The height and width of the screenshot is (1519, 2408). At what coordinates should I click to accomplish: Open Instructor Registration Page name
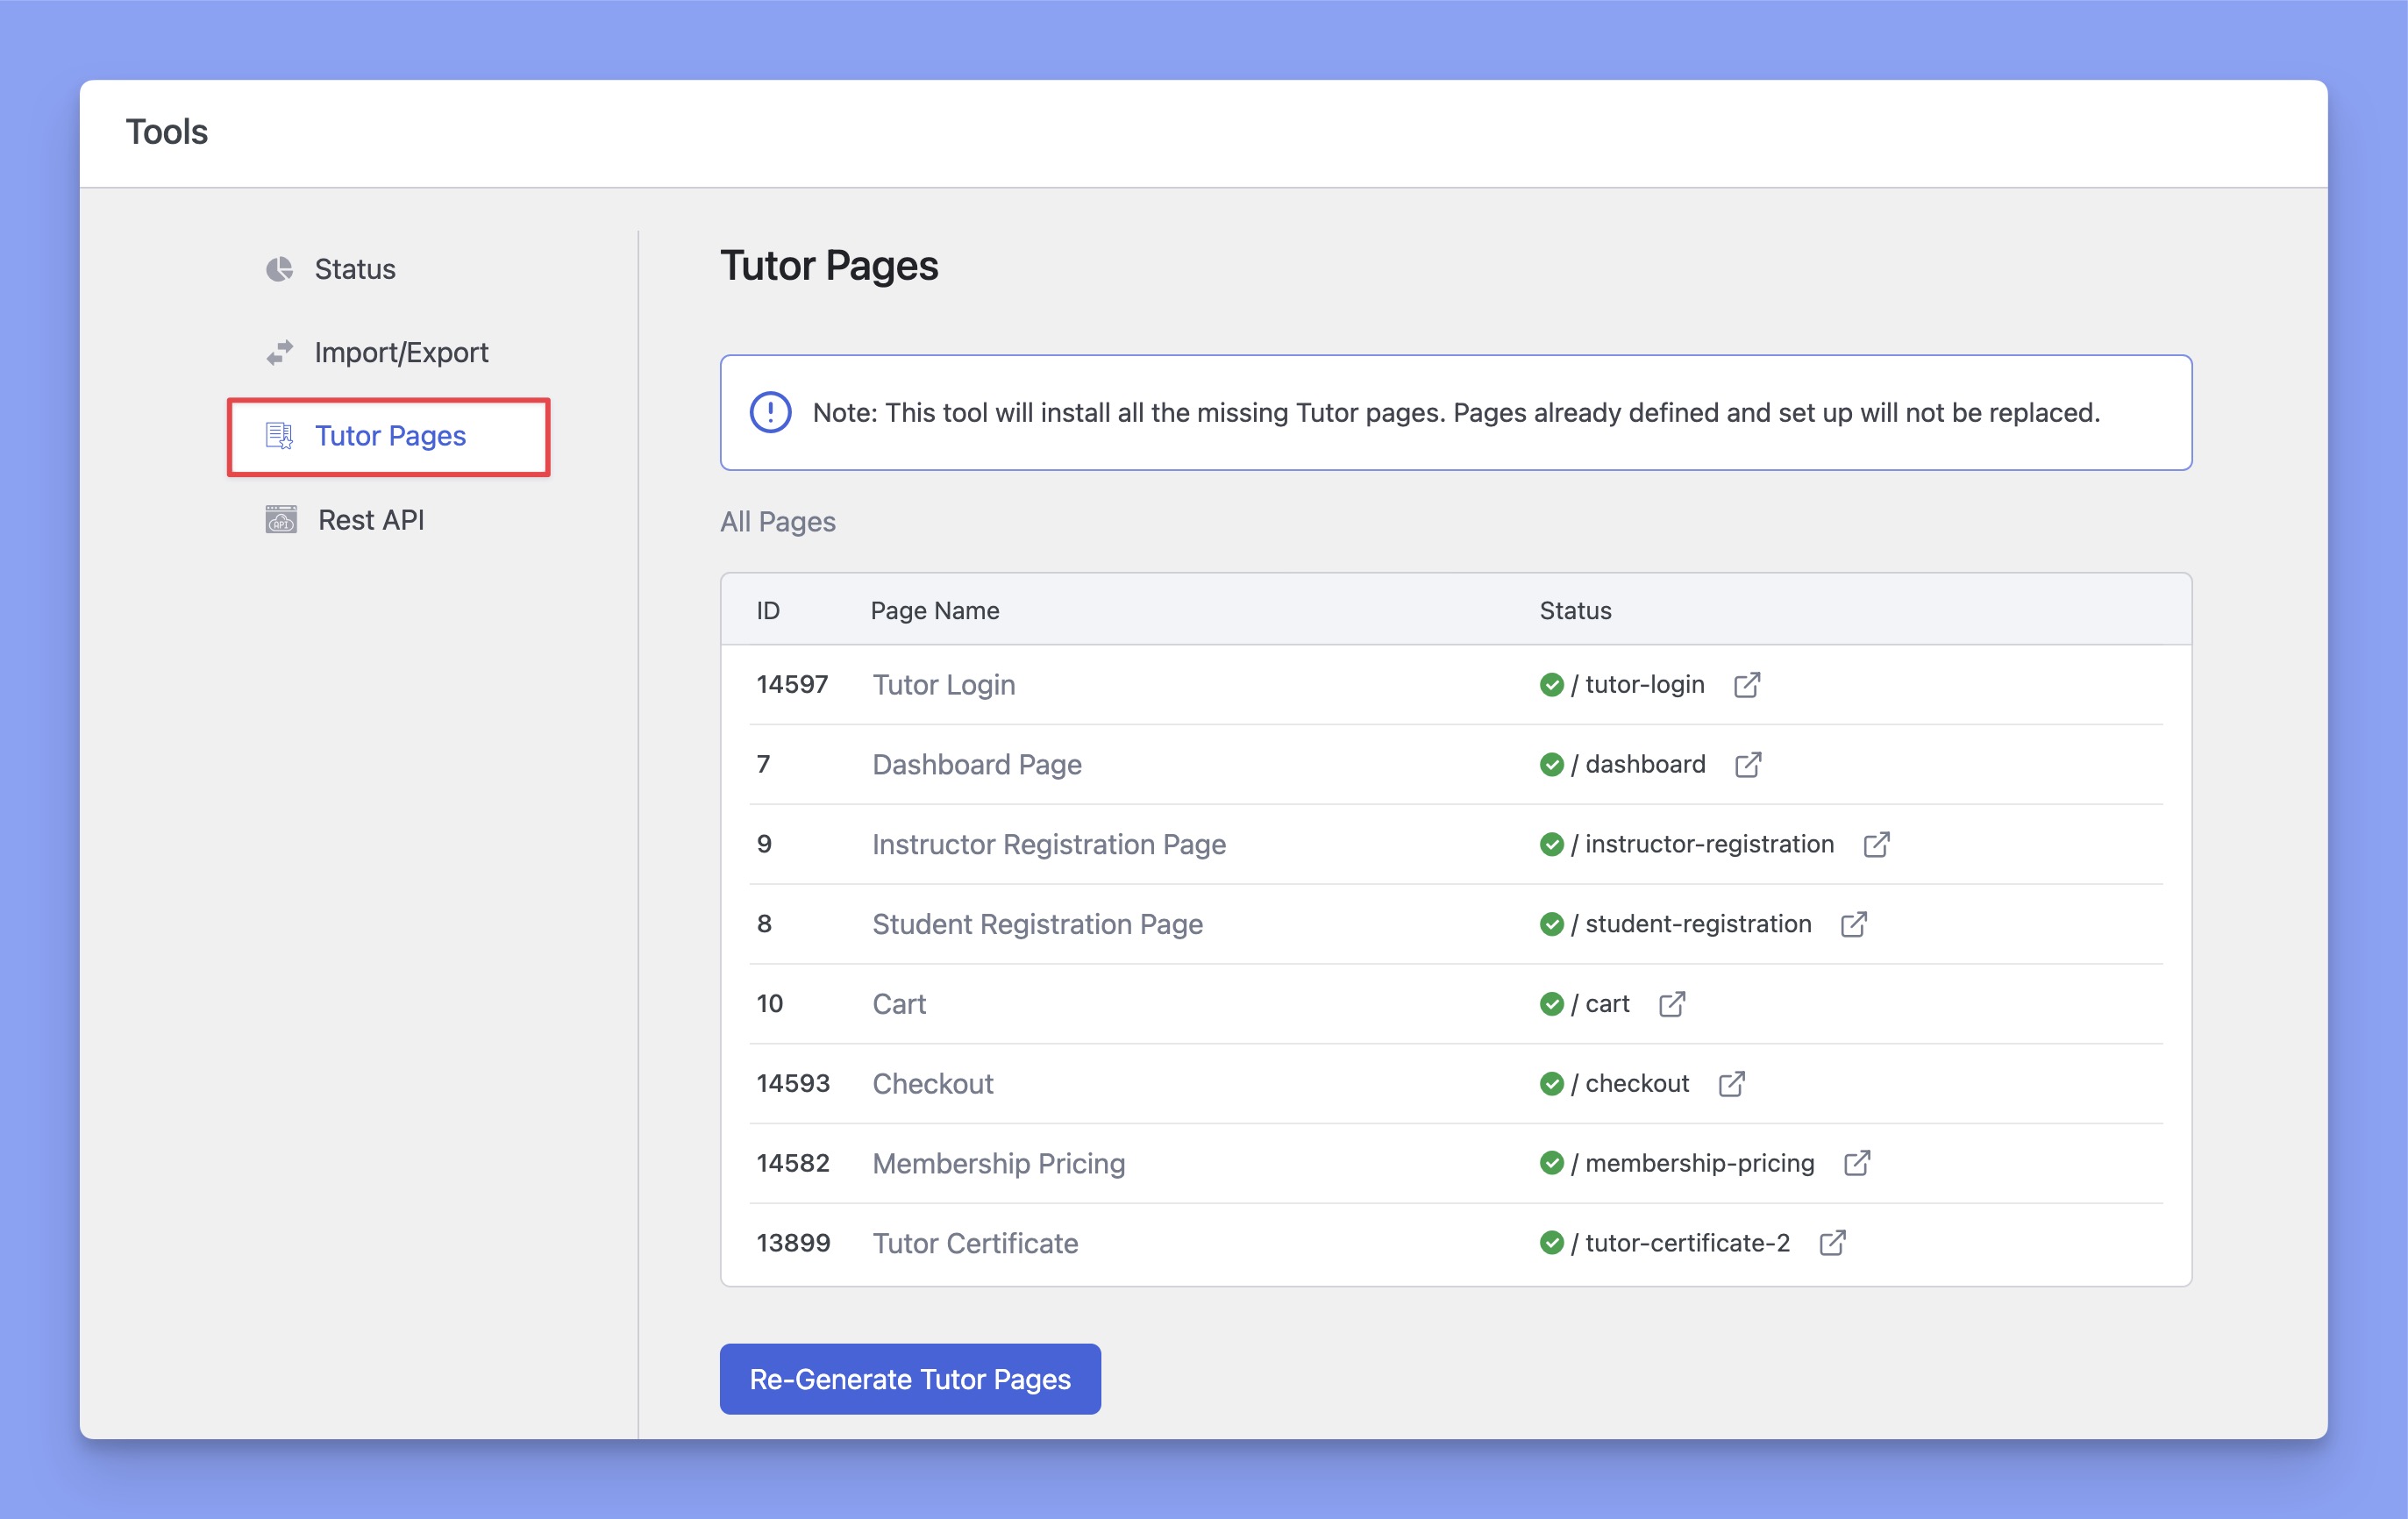[x=1048, y=845]
